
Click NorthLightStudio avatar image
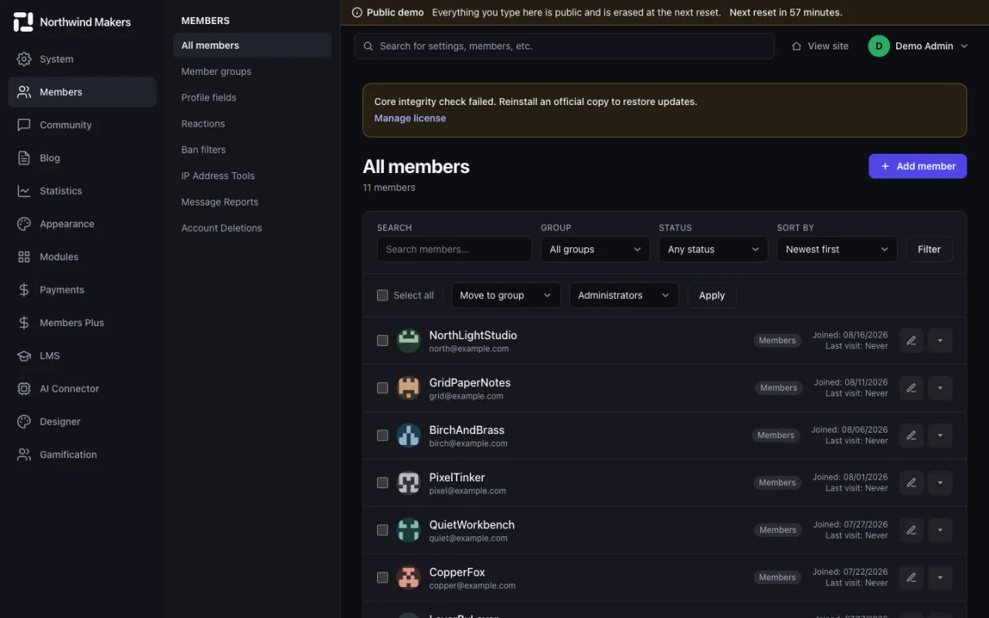point(409,341)
